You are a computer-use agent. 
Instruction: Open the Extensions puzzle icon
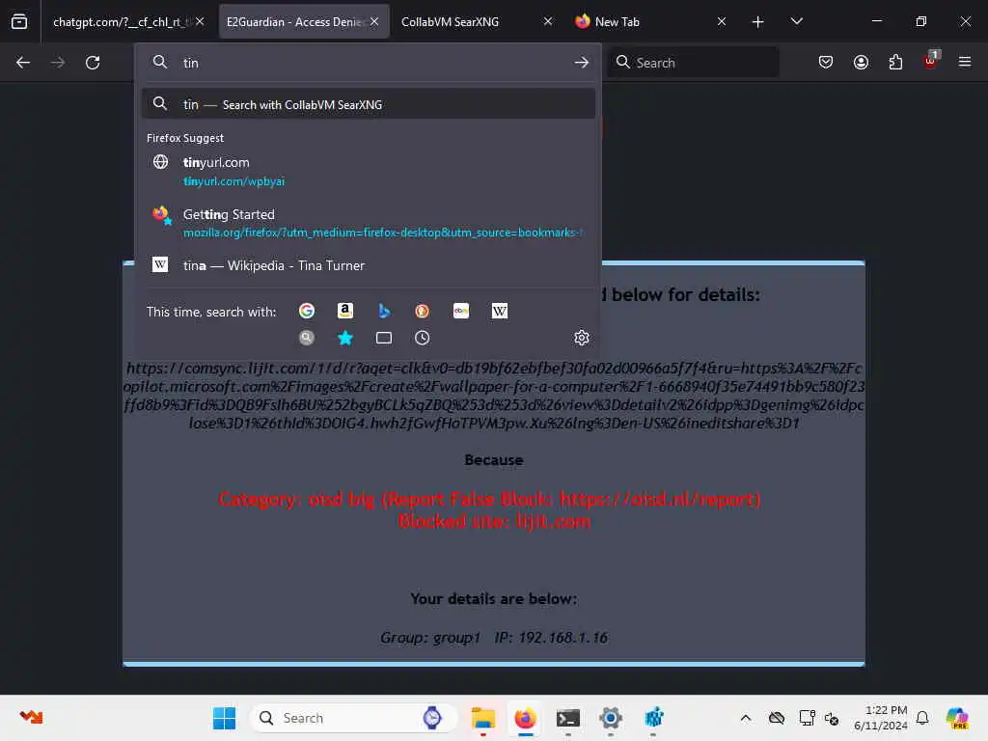pyautogui.click(x=895, y=62)
